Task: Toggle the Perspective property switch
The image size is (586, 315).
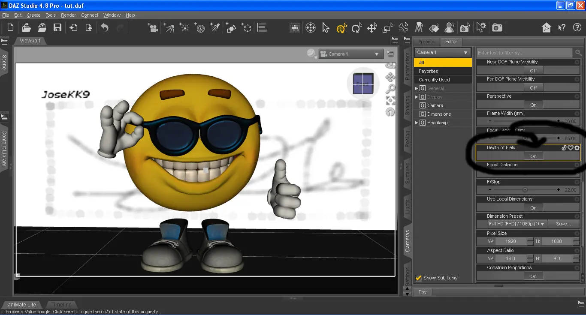Action: tap(533, 105)
